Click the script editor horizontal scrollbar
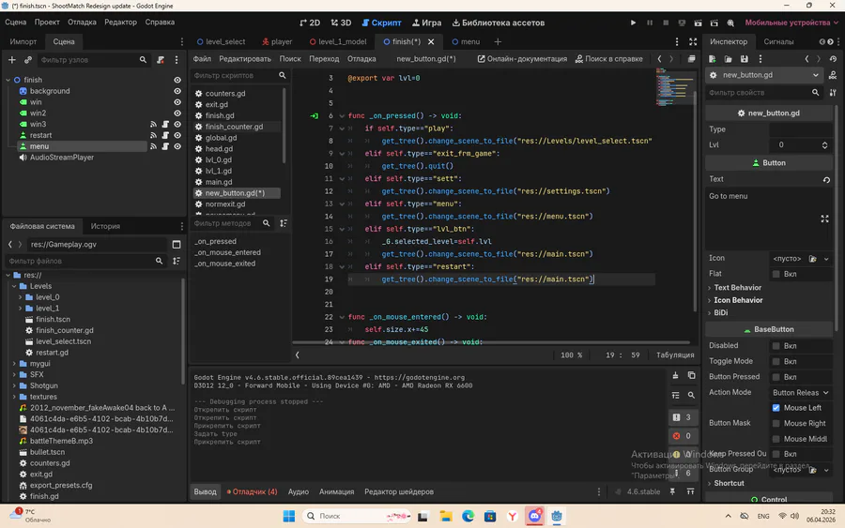 coord(491,342)
